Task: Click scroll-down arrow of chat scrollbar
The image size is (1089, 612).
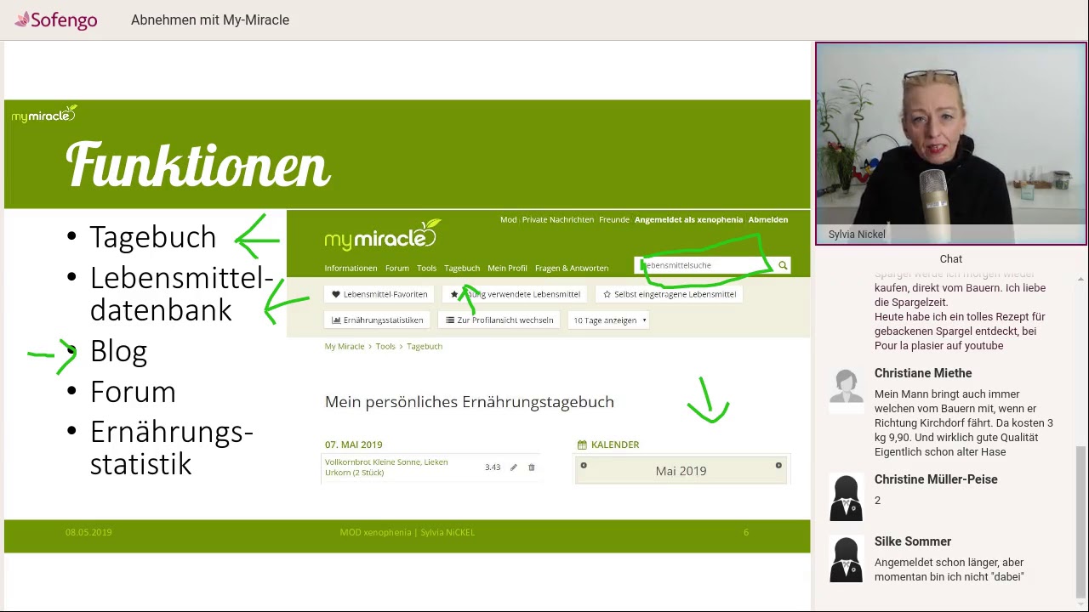Action: [x=1081, y=603]
